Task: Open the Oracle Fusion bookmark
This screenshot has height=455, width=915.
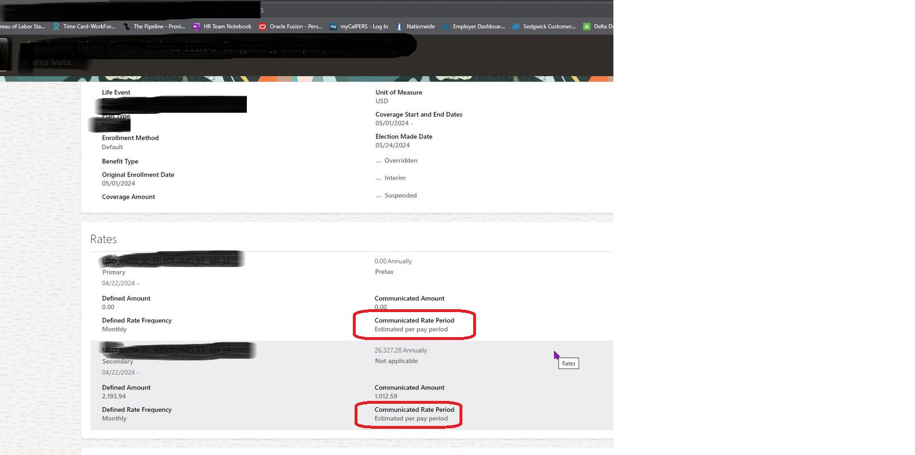Action: 290,26
